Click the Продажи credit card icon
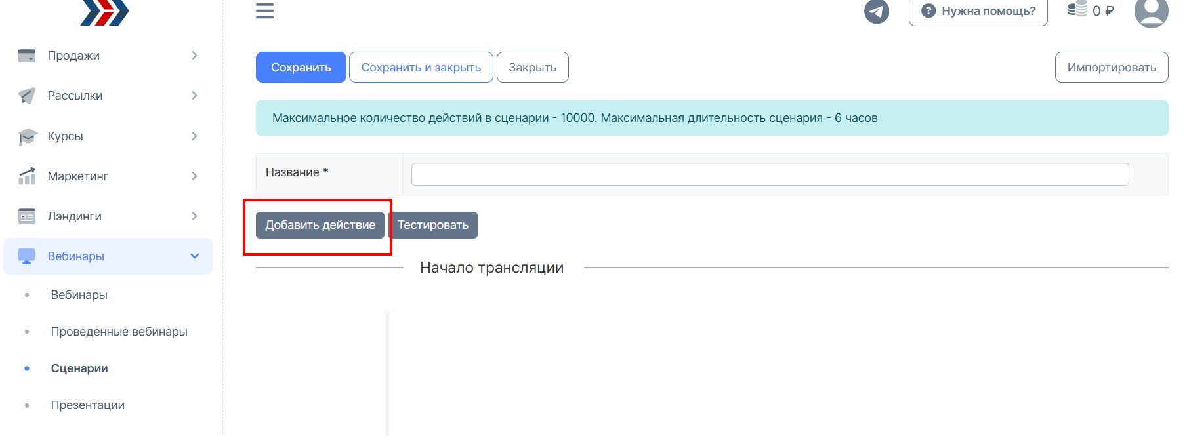1187x436 pixels. point(27,56)
